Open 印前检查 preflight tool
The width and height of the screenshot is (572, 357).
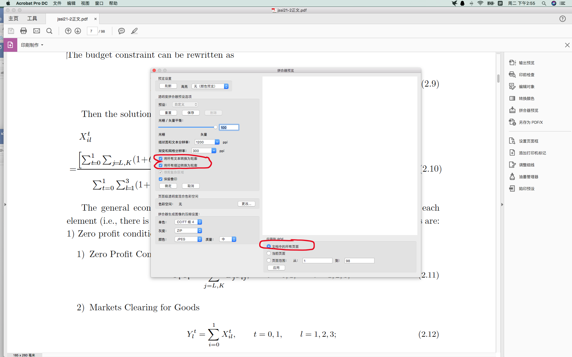pyautogui.click(x=526, y=75)
